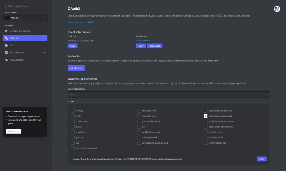Image resolution: width=286 pixels, height=171 pixels.
Task: Click the puzzle piece Bot icon
Action: coord(6,45)
